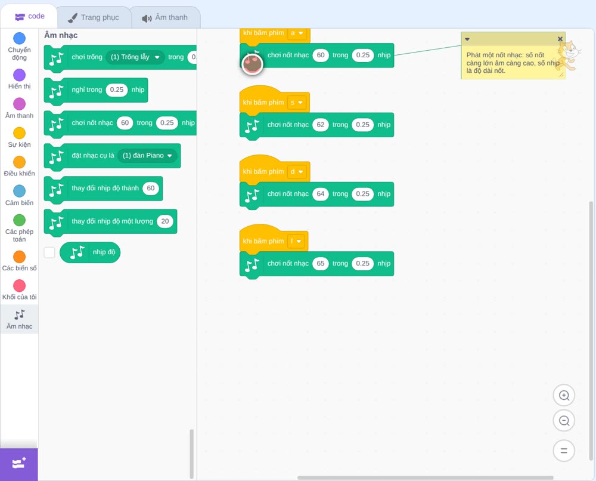596x481 pixels.
Task: Click the note 60 field in palette block
Action: tap(125, 123)
